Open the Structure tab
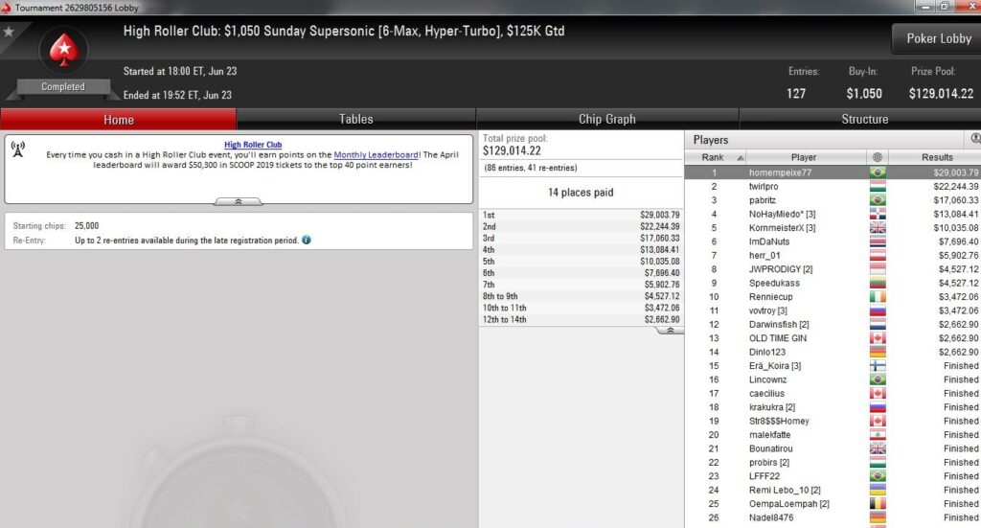The height and width of the screenshot is (528, 981). [865, 119]
